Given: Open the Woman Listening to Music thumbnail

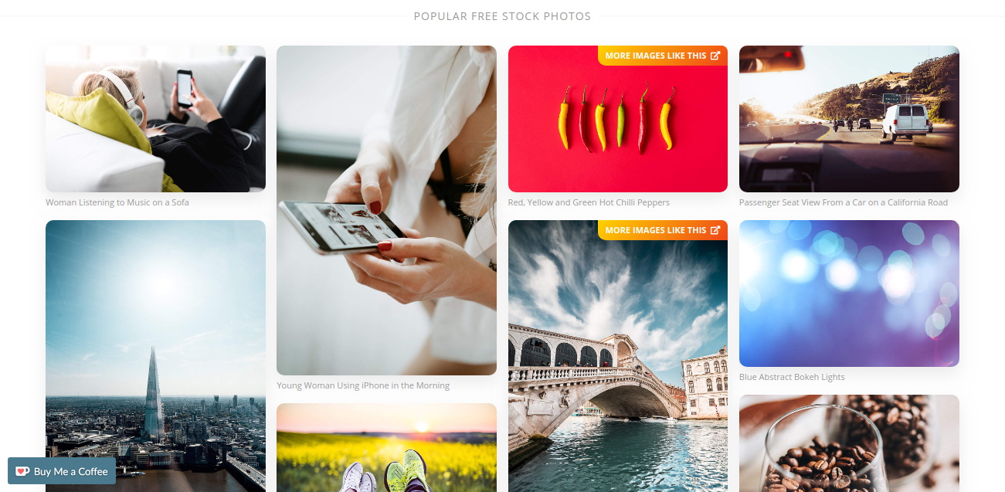Looking at the screenshot, I should tap(155, 119).
